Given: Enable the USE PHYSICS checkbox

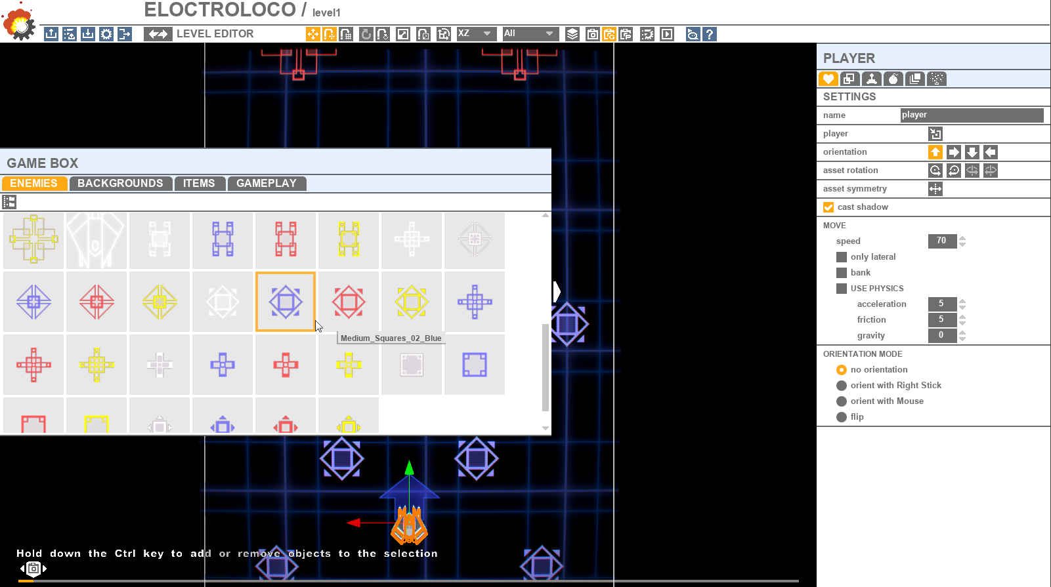Looking at the screenshot, I should [x=842, y=289].
